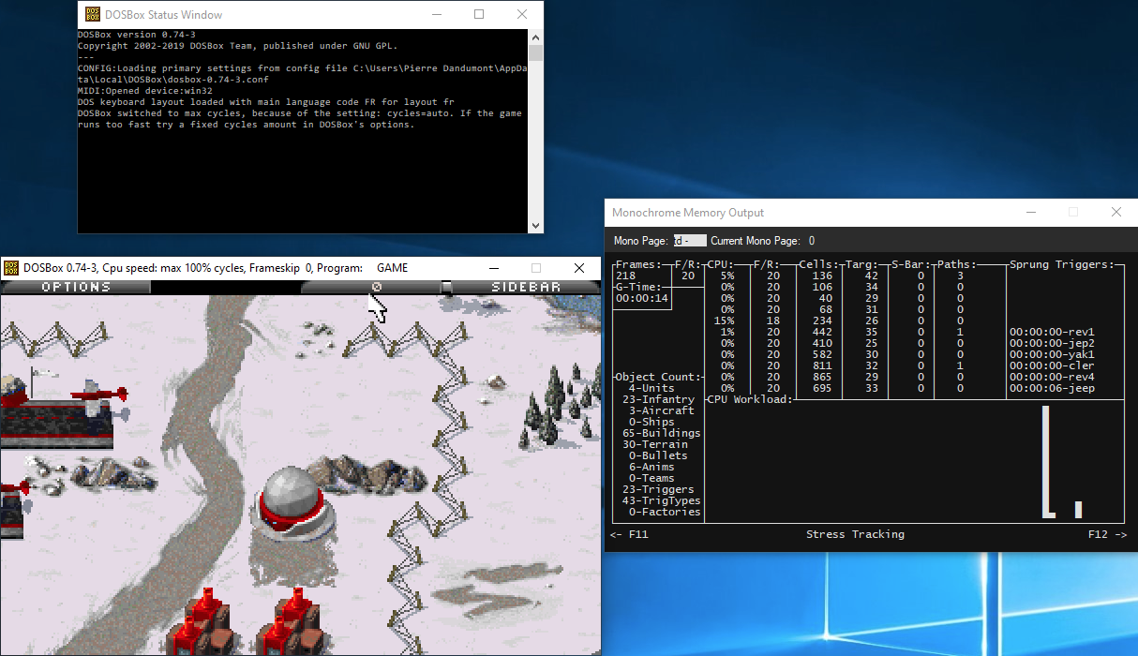Close the DOSBox Status Window
This screenshot has width=1138, height=656.
click(x=522, y=14)
